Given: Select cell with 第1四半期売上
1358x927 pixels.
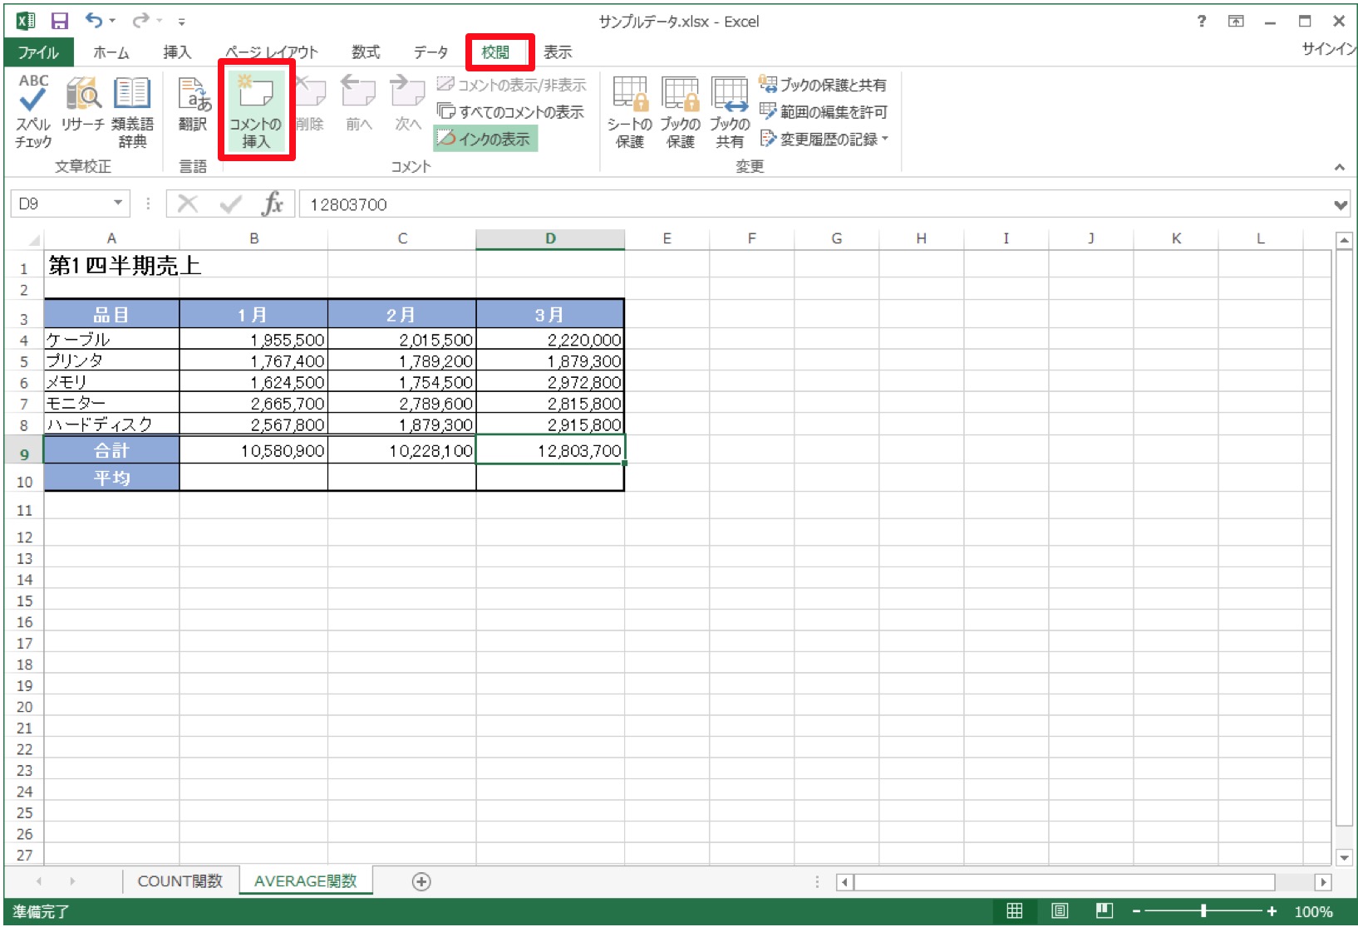Looking at the screenshot, I should 111,266.
